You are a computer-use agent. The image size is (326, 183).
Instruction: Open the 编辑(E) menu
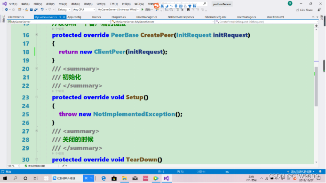(25, 4)
